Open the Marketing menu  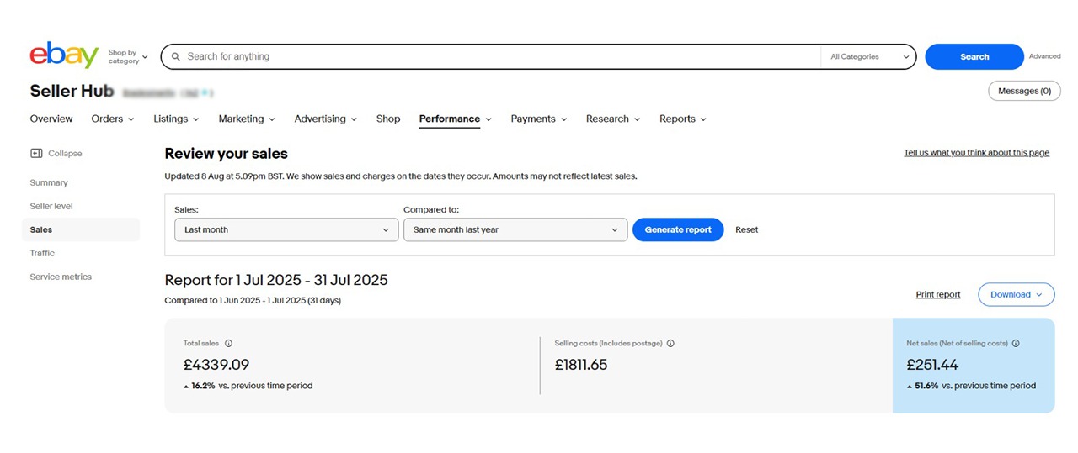pos(246,119)
